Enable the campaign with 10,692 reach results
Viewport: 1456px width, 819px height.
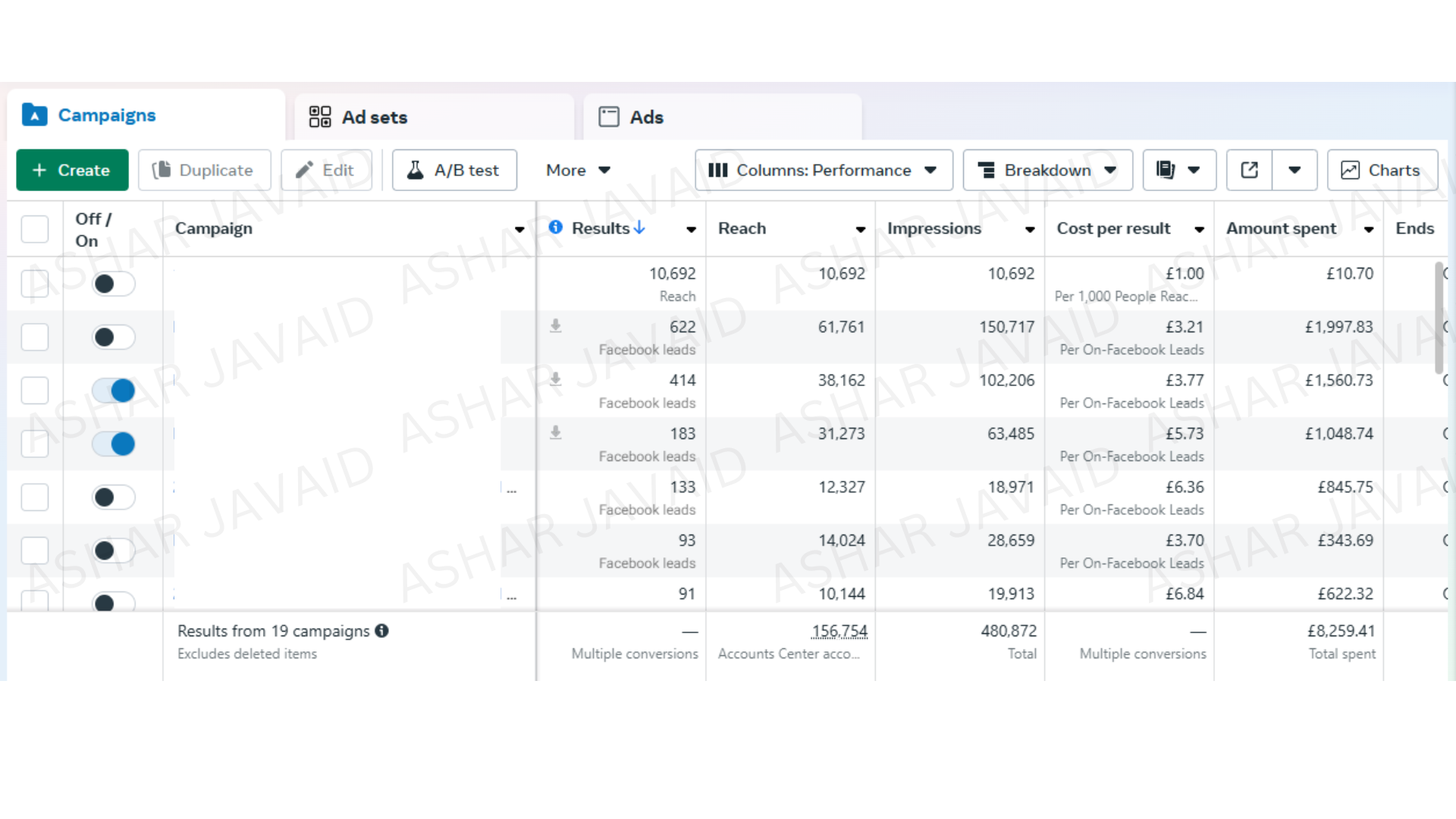(x=114, y=284)
